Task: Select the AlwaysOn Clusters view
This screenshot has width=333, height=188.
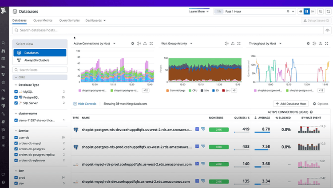Action: coord(40,60)
